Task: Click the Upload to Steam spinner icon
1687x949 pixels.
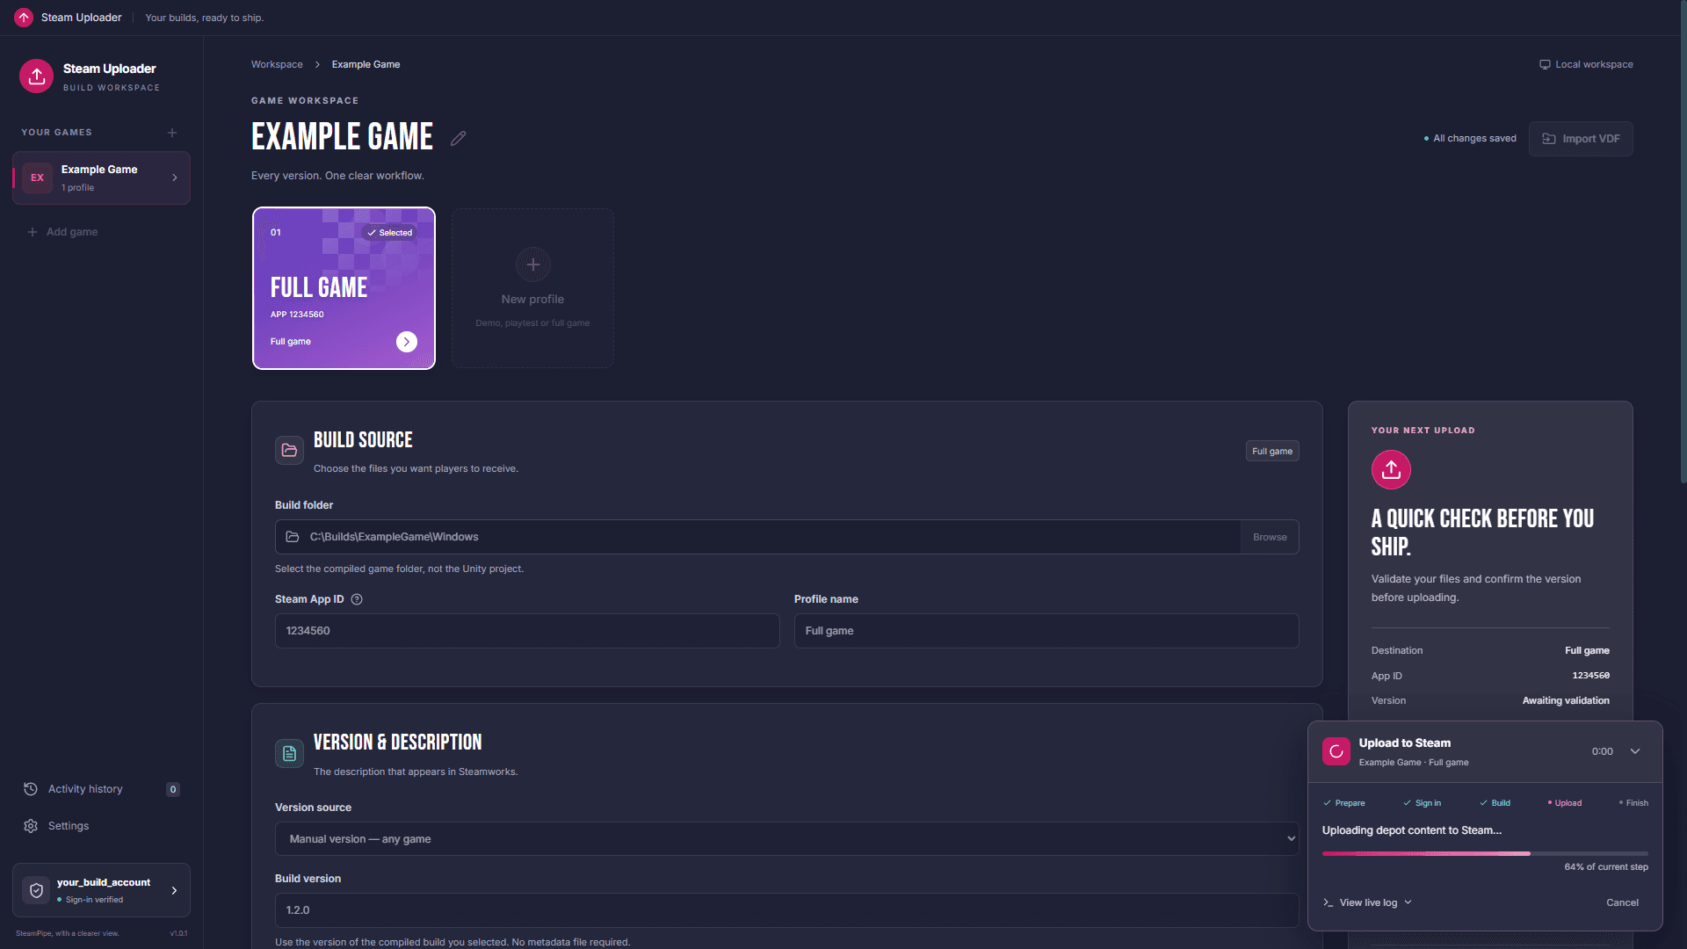Action: pyautogui.click(x=1336, y=751)
